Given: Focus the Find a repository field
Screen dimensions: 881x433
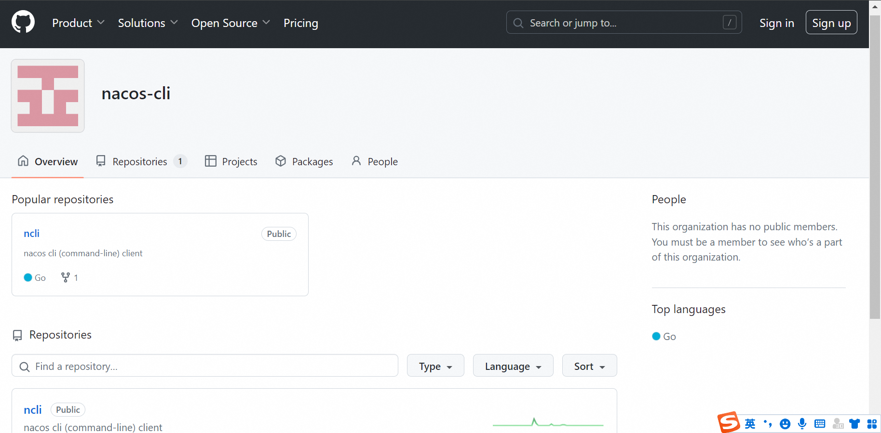Looking at the screenshot, I should pyautogui.click(x=205, y=366).
